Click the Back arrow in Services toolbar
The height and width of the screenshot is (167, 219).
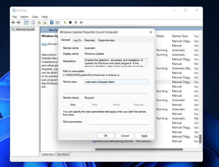pyautogui.click(x=13, y=22)
